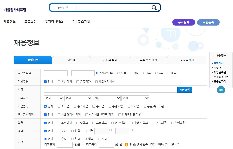The width and height of the screenshot is (233, 149).
Task: Select the 3일 date radio
Action: [x=132, y=73]
